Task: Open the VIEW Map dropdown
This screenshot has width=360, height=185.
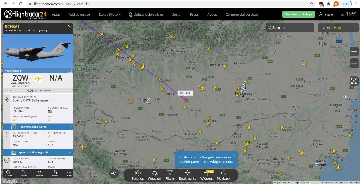Action: coord(338,28)
